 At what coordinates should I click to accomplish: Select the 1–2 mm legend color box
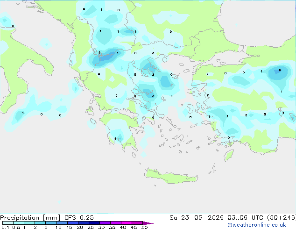tap(29, 223)
